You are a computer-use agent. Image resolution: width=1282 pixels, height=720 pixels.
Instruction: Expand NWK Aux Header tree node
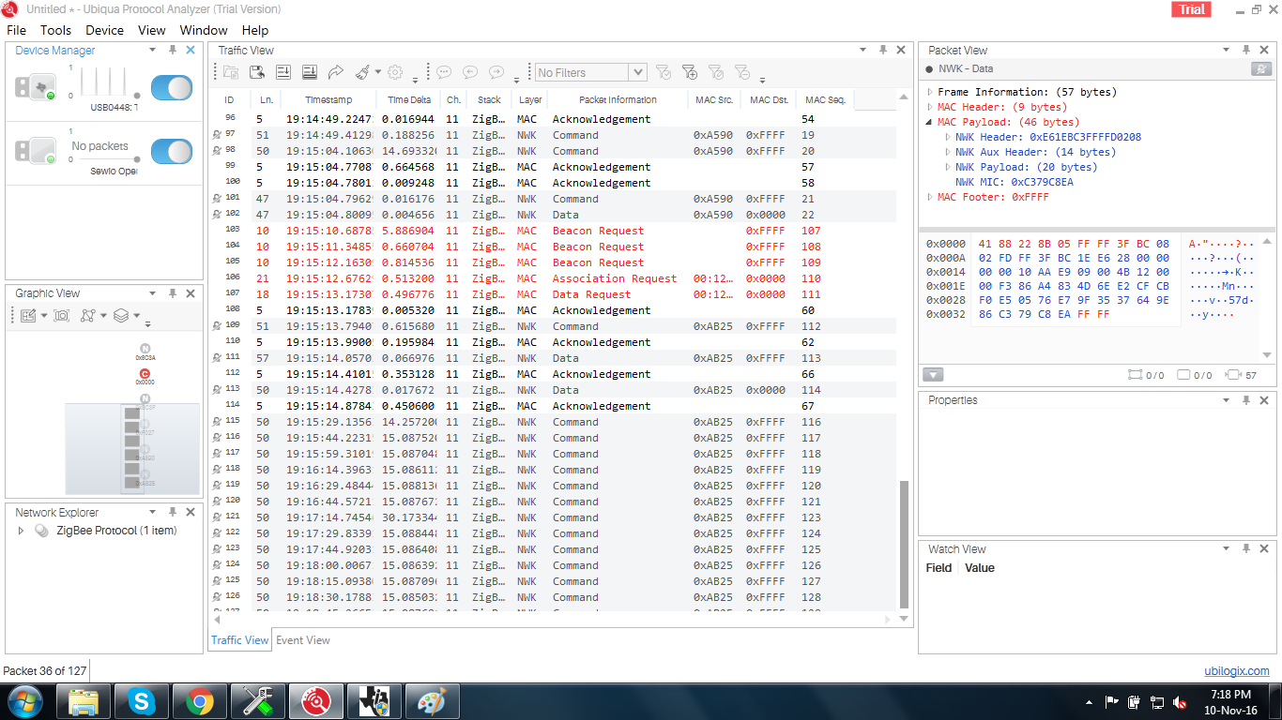click(948, 152)
